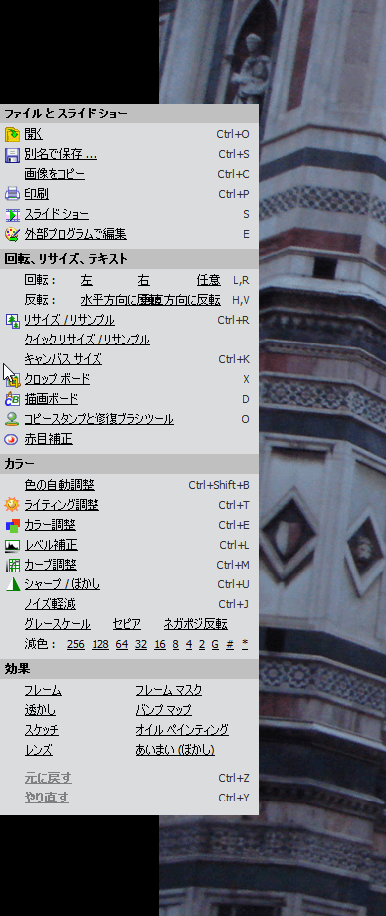Click the red-eye correction icon

click(x=12, y=439)
